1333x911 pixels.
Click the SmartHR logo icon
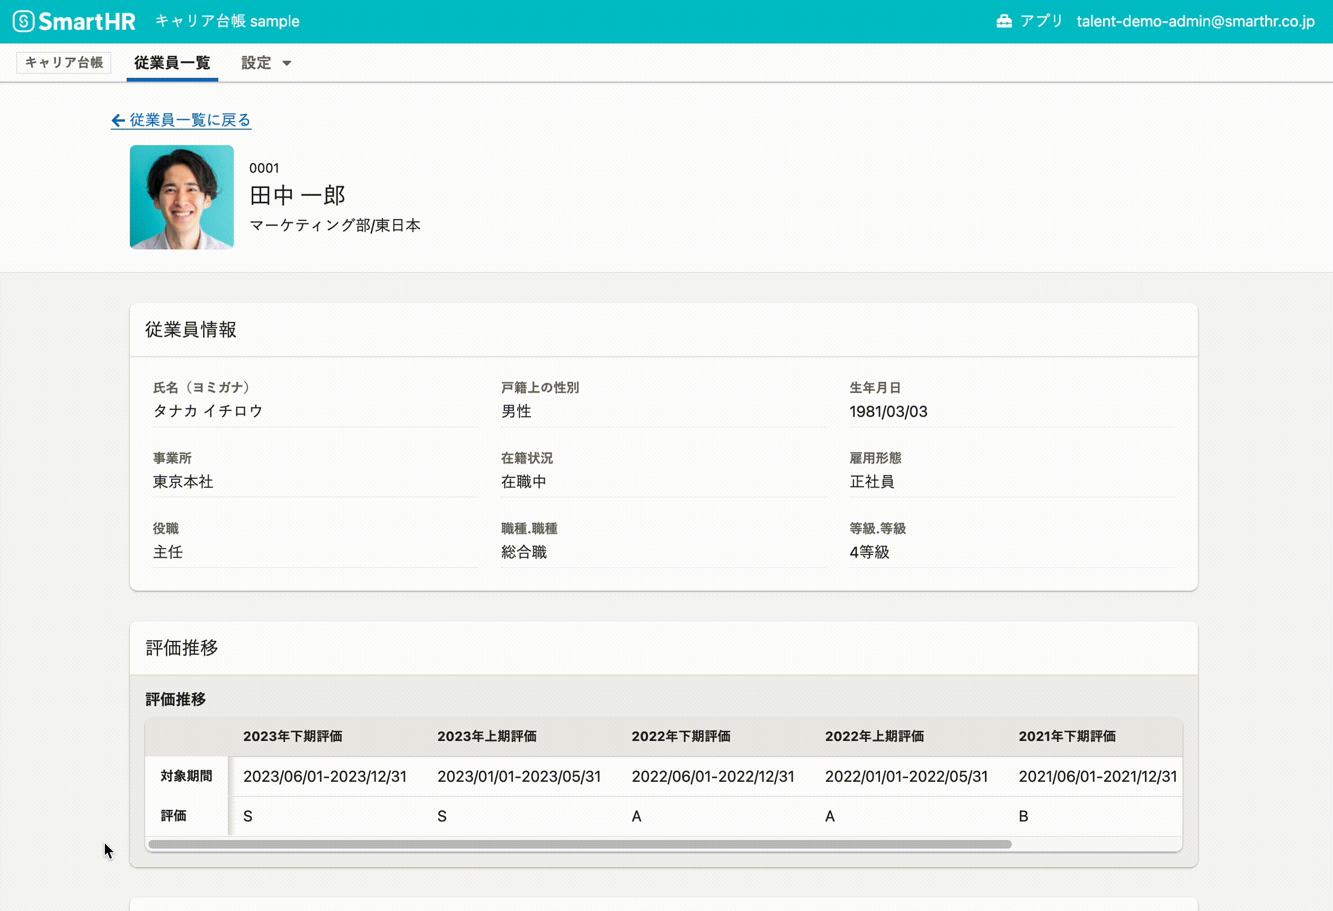click(23, 21)
